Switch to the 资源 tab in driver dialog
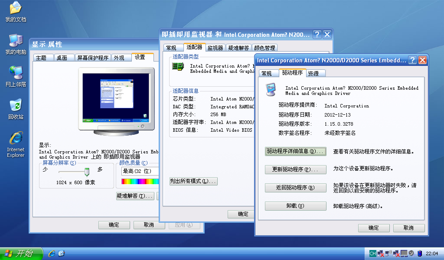 point(313,74)
